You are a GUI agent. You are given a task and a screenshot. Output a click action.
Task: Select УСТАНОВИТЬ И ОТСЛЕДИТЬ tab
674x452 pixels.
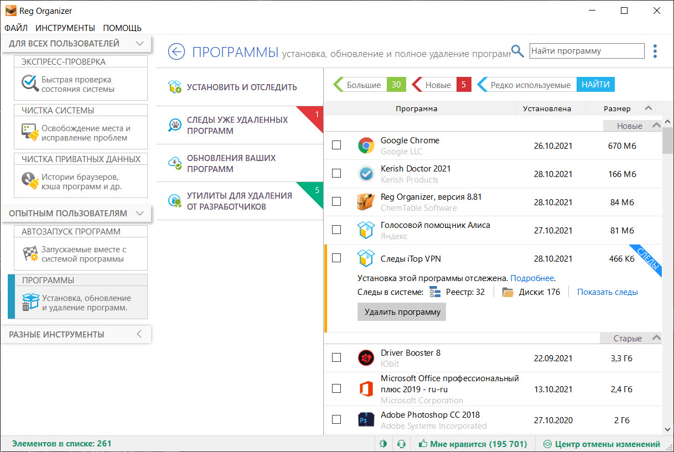240,87
